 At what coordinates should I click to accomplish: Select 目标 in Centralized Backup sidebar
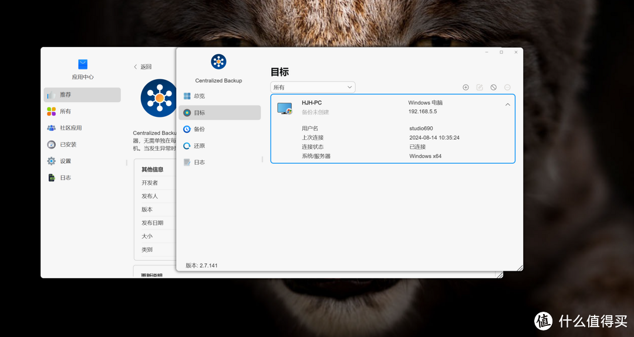[220, 113]
